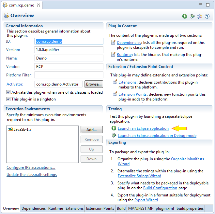
Task: Open the build.properties tab
Action: pyautogui.click(x=190, y=208)
